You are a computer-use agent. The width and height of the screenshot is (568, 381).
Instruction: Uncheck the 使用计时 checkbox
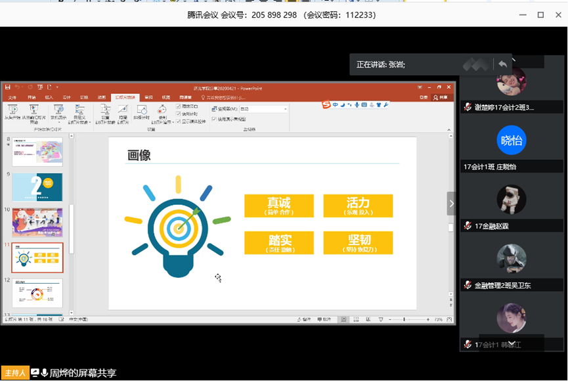[x=179, y=114]
